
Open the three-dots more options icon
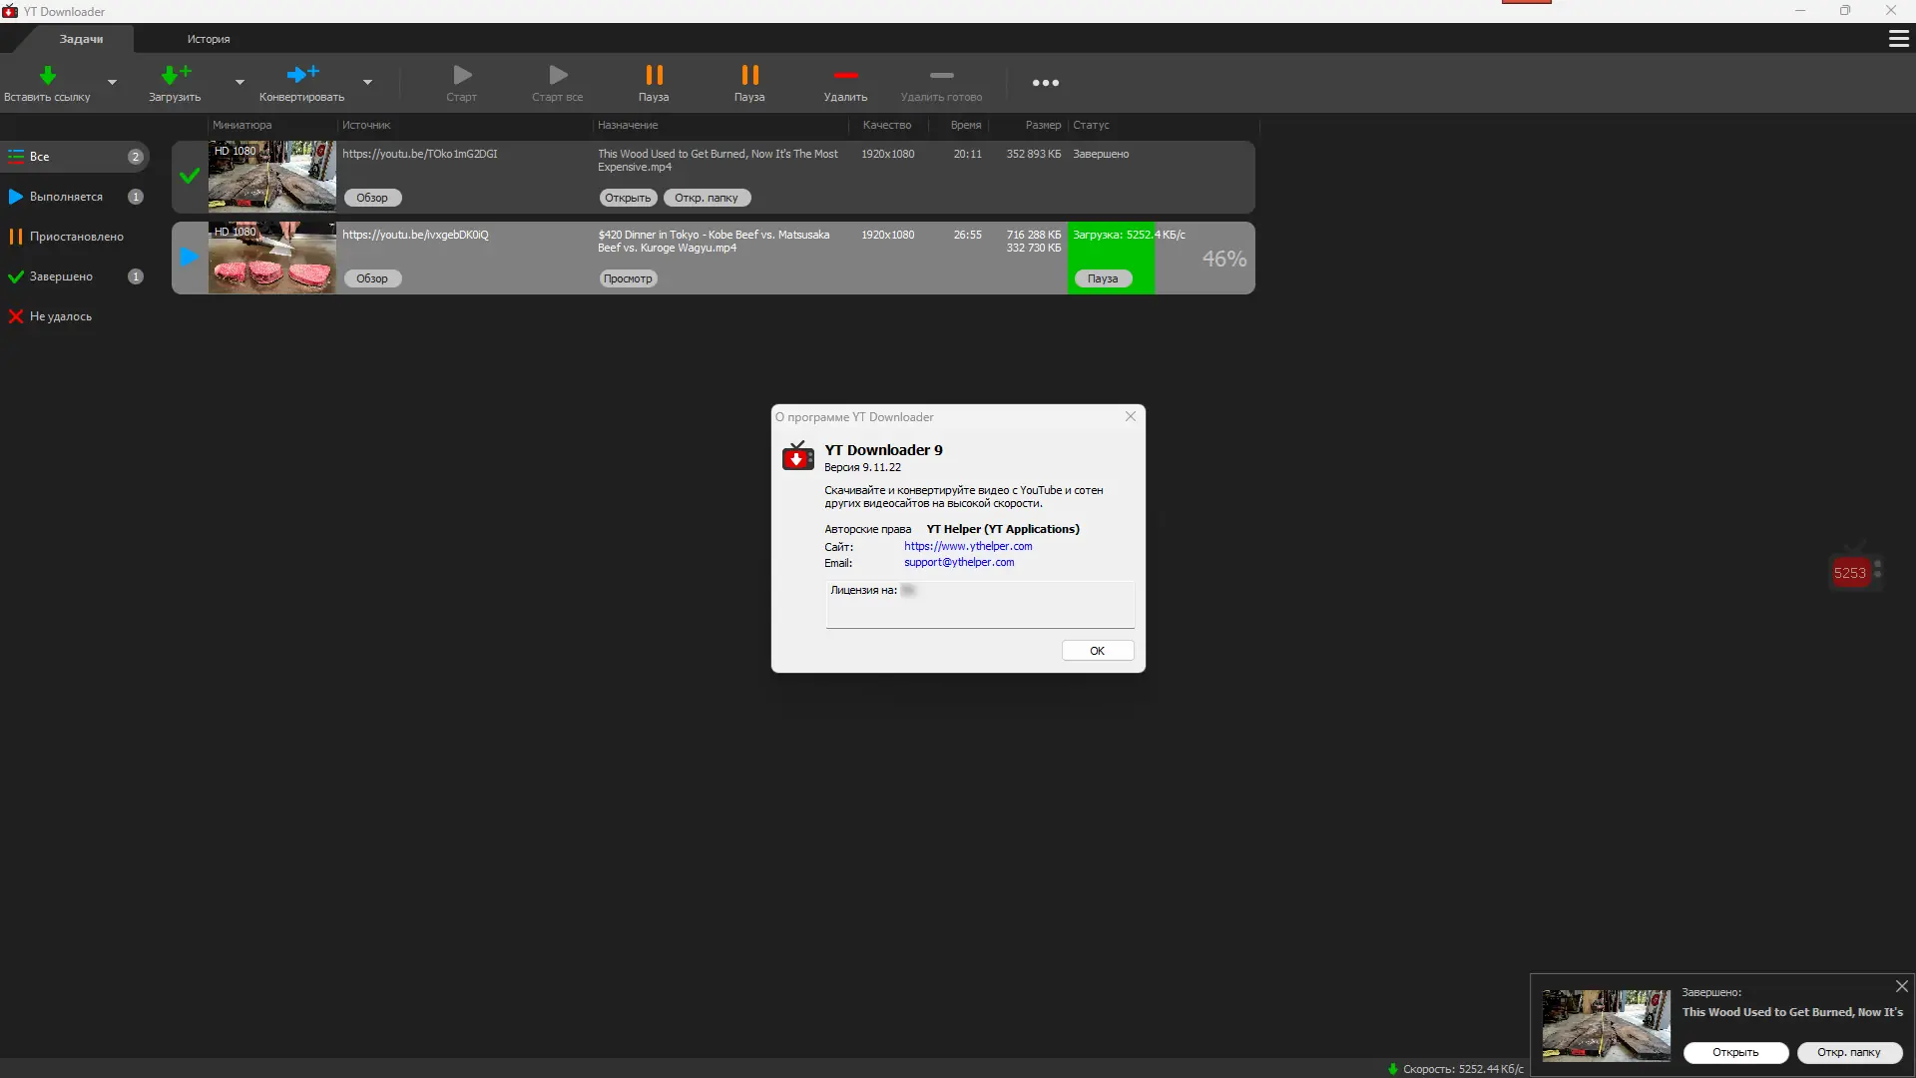pyautogui.click(x=1045, y=83)
